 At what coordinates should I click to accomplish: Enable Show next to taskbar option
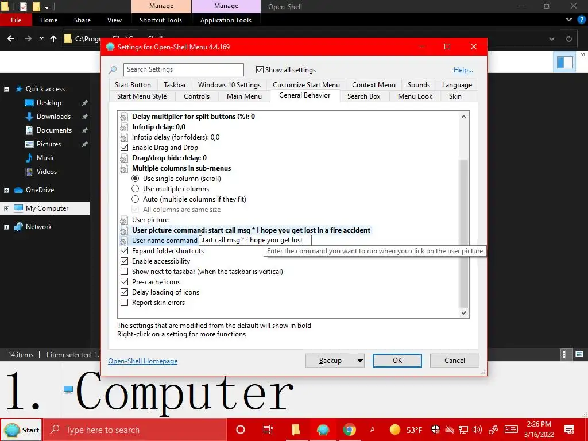tap(124, 271)
